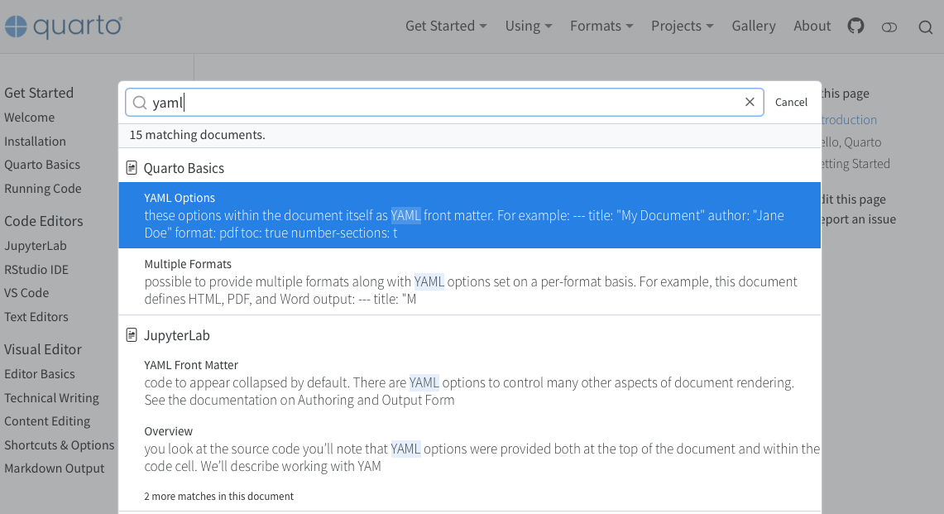Select the highlighted YAML Options result

(x=463, y=215)
